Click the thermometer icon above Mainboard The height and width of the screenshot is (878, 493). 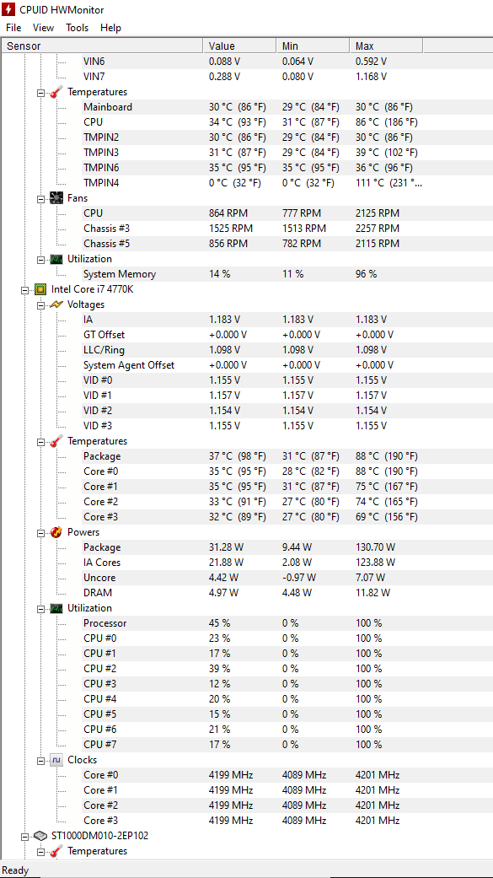pos(56,92)
